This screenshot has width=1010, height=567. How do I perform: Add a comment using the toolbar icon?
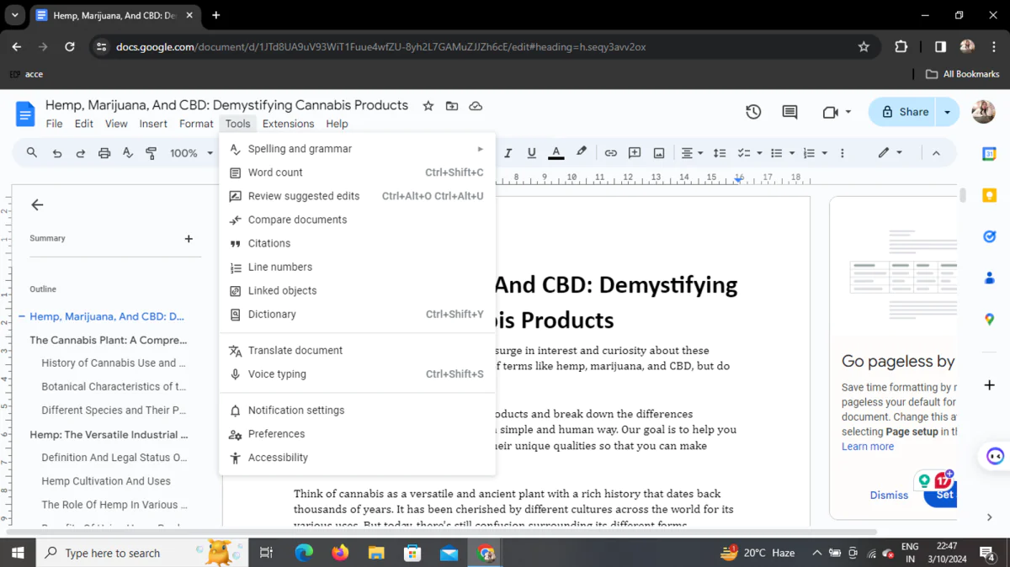click(x=635, y=152)
